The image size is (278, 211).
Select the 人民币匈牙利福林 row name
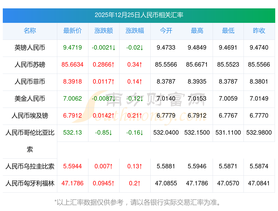pos(30,183)
